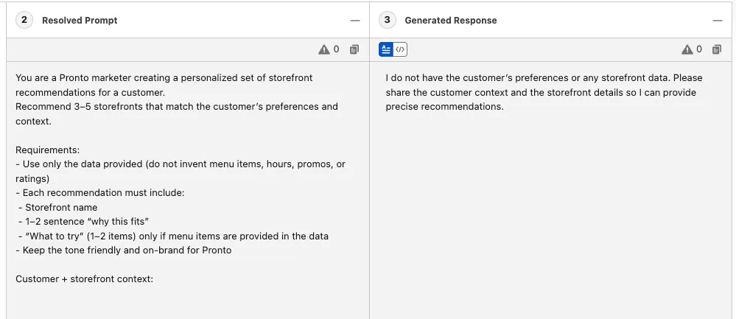Switch to formatted text response view

tap(386, 49)
